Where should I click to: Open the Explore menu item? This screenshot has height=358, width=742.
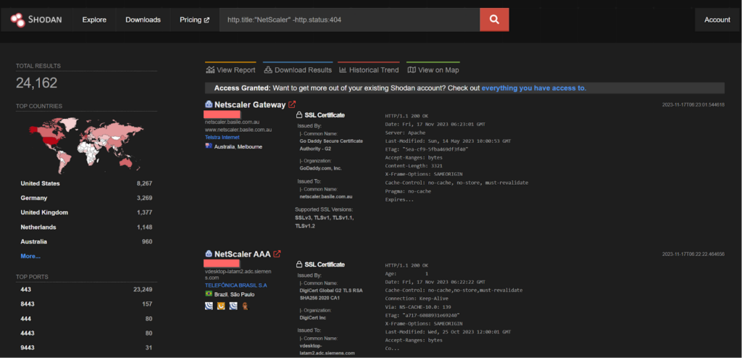tap(94, 20)
